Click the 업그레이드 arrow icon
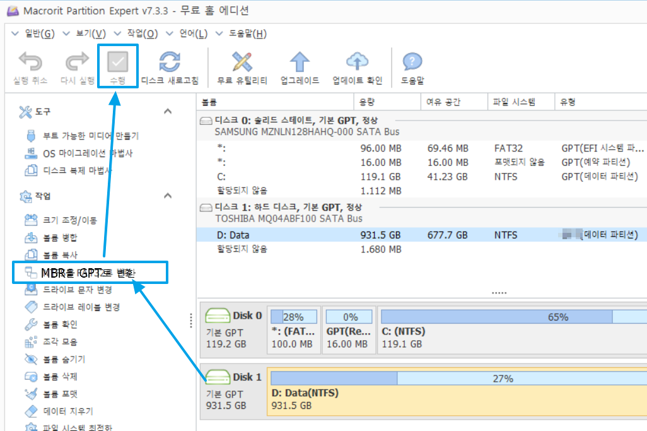 pos(300,62)
